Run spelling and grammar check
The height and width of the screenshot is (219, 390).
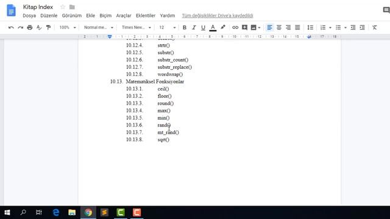[x=39, y=27]
